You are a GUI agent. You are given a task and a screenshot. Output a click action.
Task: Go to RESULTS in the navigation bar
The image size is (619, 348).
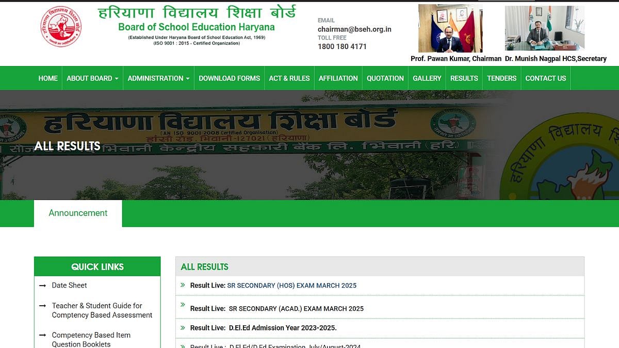(464, 78)
